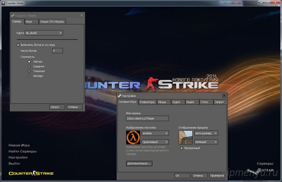The image size is (282, 182).
Task: Click the Steam icon in Настройки title bar
Action: coord(120,96)
